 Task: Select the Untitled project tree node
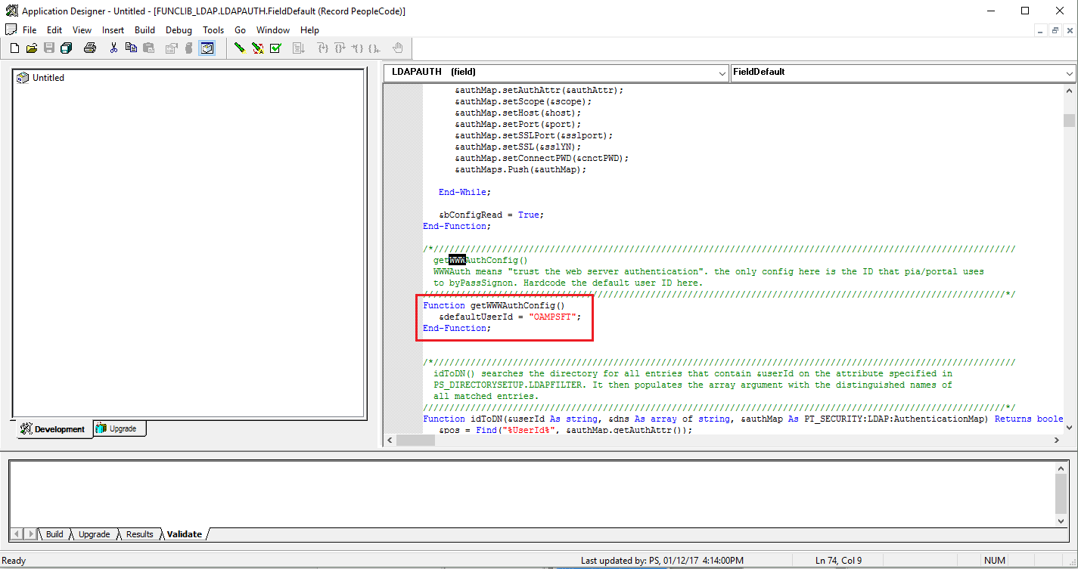coord(48,78)
